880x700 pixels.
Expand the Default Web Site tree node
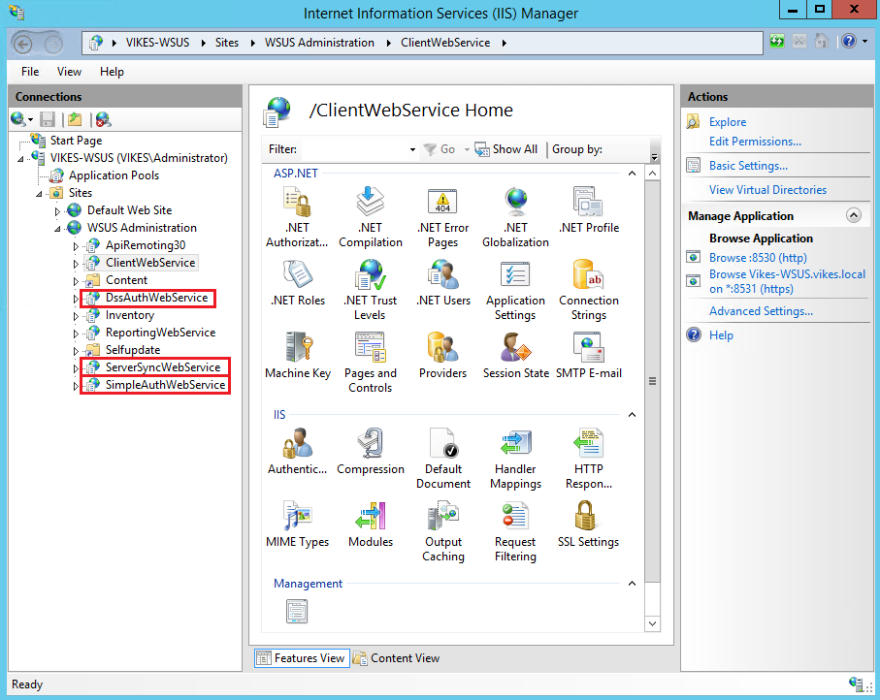57,210
